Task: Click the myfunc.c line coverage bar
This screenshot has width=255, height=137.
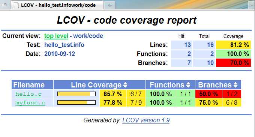Action: pos(76,102)
